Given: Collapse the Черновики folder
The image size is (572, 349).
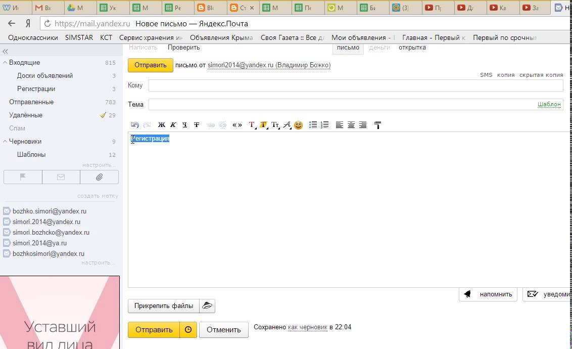Looking at the screenshot, I should pyautogui.click(x=5, y=142).
